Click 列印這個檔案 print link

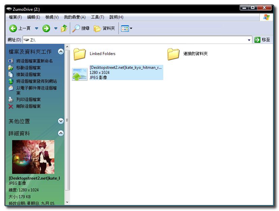coord(28,100)
